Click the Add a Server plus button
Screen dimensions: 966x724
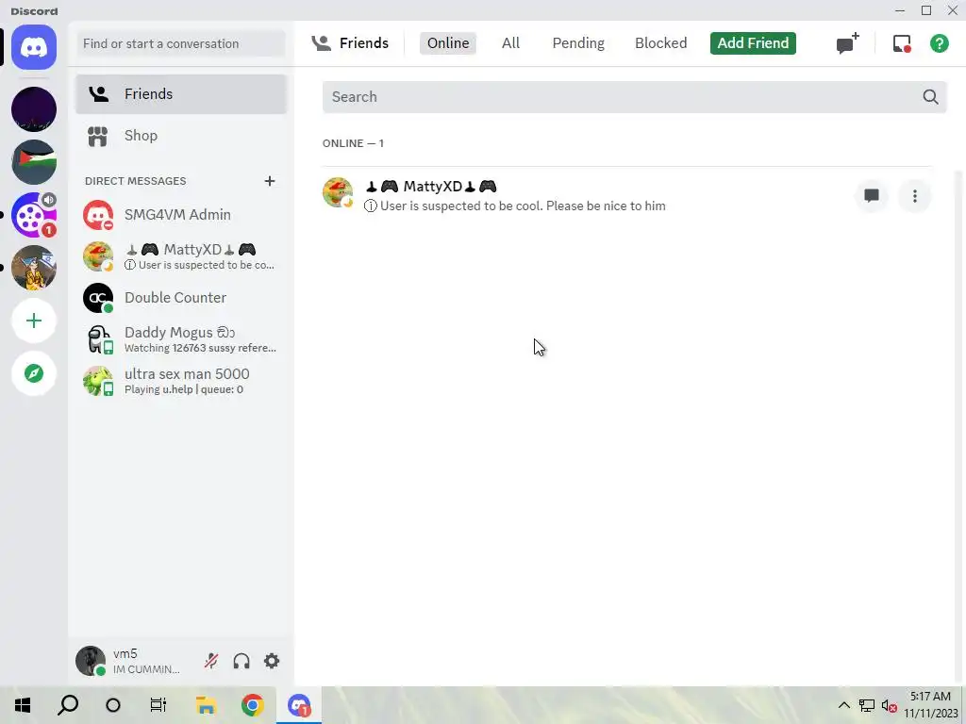34,321
